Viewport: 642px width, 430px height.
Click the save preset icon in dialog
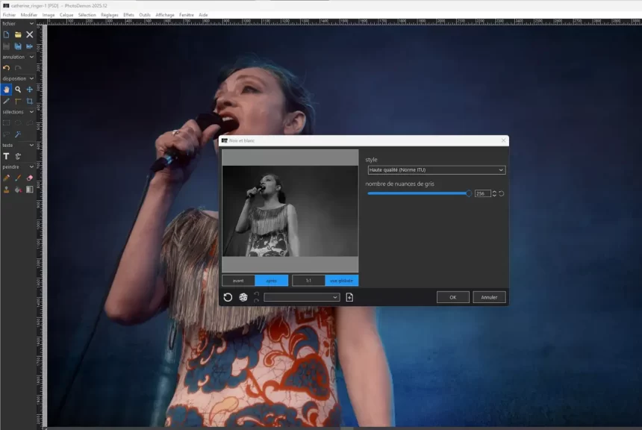(349, 297)
